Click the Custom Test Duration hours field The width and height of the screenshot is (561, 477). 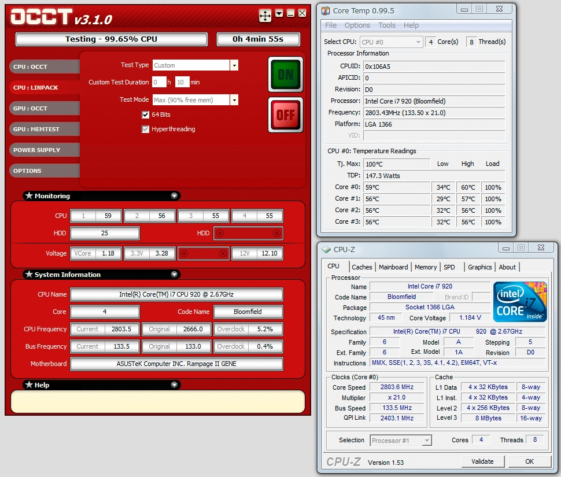pyautogui.click(x=159, y=82)
